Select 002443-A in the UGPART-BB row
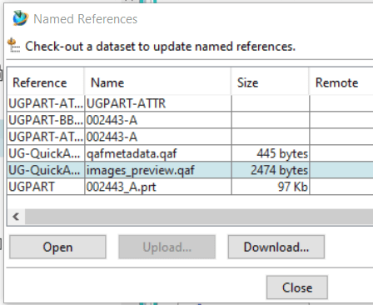 pos(158,120)
